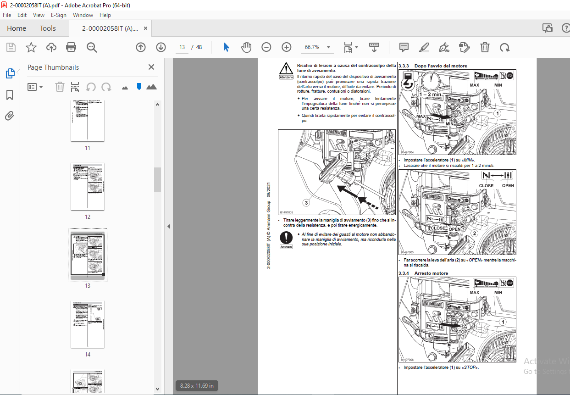Open the Help menu
Image resolution: width=570 pixels, height=395 pixels.
pos(105,15)
